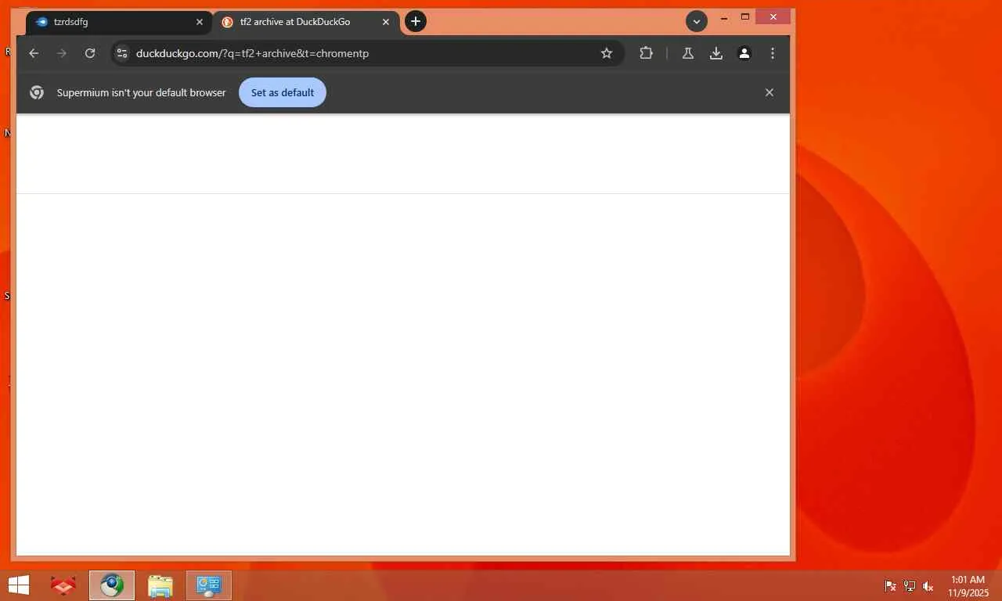Bookmark this page with the star icon
The height and width of the screenshot is (601, 1002).
(x=607, y=53)
